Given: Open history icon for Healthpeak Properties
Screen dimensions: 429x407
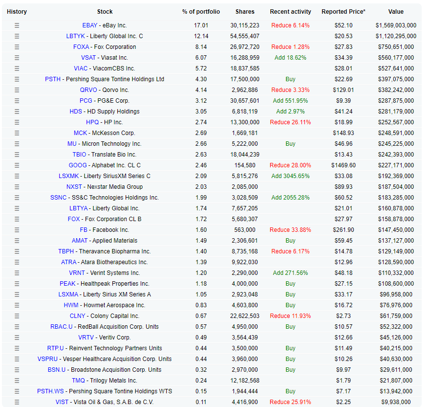Looking at the screenshot, I should [17, 284].
